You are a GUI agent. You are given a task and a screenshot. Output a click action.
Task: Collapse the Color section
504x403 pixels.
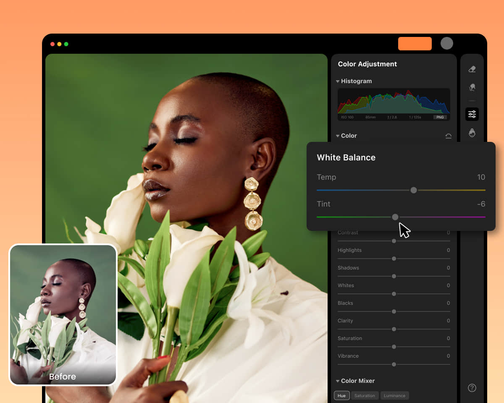tap(338, 136)
